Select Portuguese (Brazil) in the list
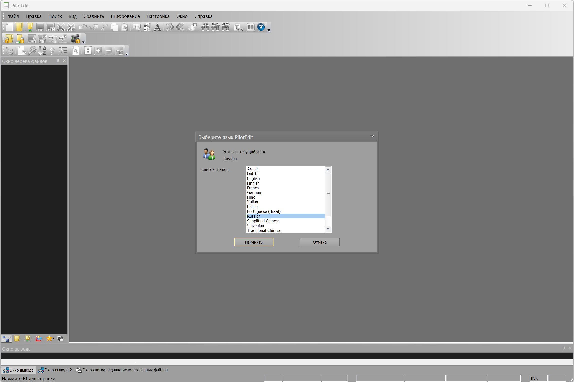Screen dimensions: 574x382 285,211
